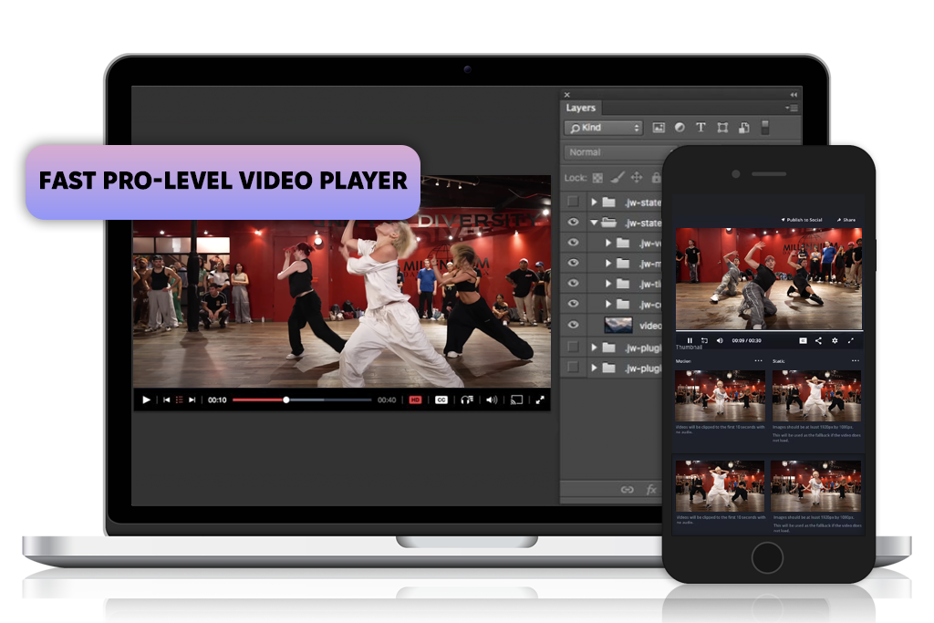The image size is (934, 623).
Task: Open the Layers panel flyout menu
Action: 793,108
